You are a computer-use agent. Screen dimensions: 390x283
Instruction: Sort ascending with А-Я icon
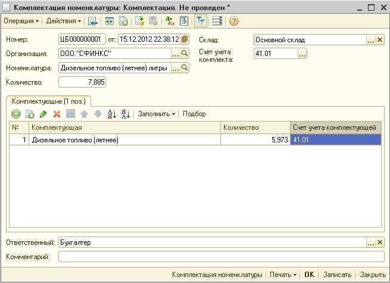click(x=112, y=114)
